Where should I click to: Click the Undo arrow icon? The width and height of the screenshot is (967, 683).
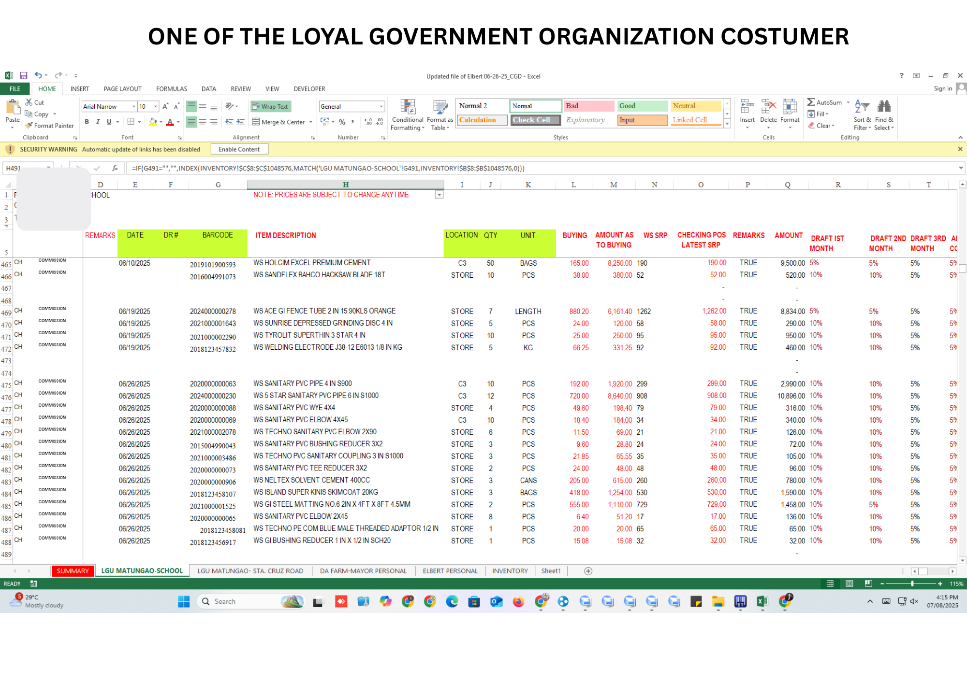[x=38, y=75]
